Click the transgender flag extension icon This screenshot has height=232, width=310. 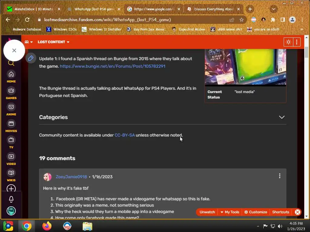pyautogui.click(x=254, y=20)
